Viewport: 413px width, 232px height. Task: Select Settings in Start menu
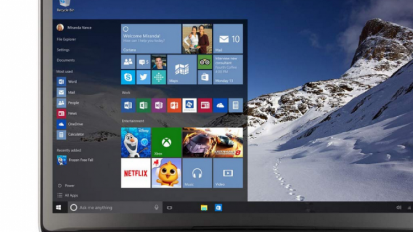(63, 50)
